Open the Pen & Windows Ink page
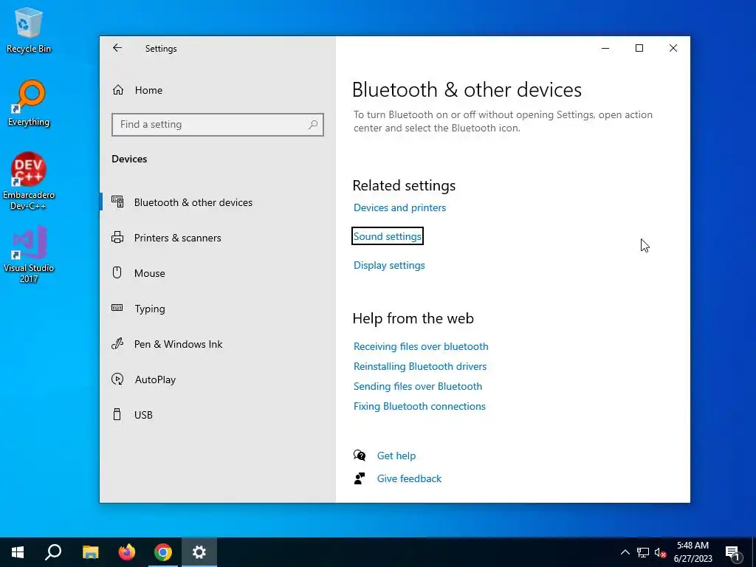Screen dimensions: 756x567 point(218,344)
